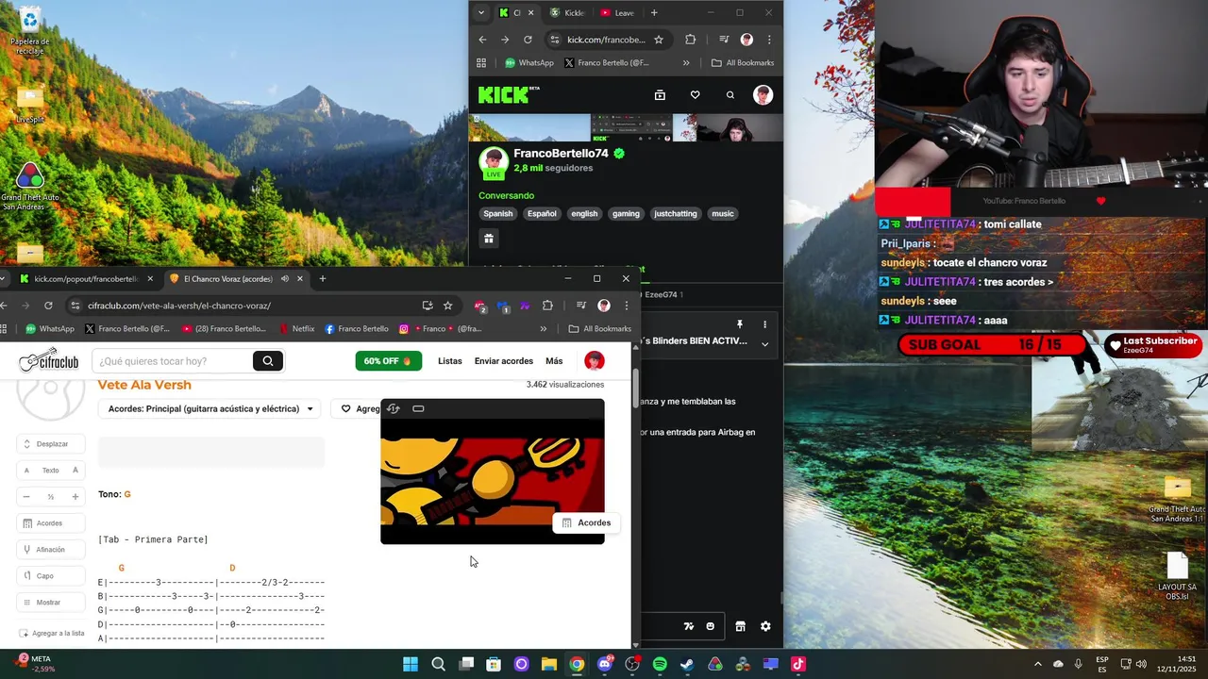The image size is (1208, 679).
Task: Open Más menu on Cifraclub
Action: [x=554, y=361]
